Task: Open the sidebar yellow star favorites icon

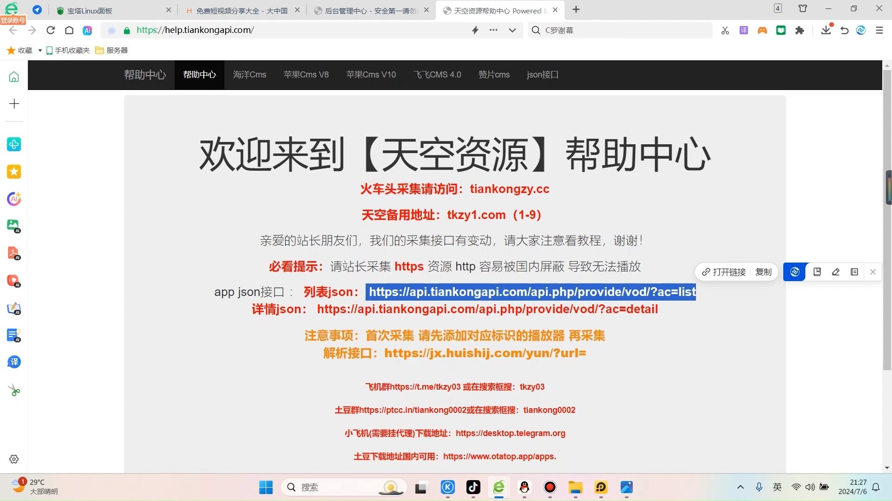Action: pos(14,172)
